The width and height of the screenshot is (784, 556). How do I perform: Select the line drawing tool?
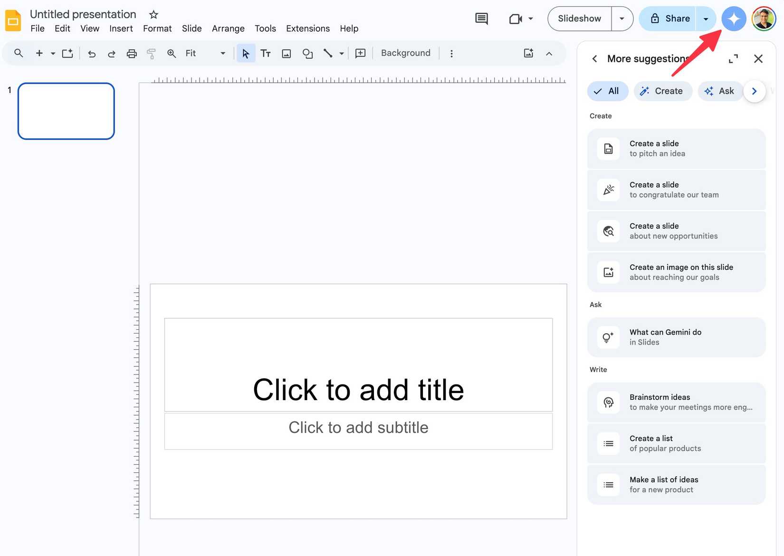point(328,53)
